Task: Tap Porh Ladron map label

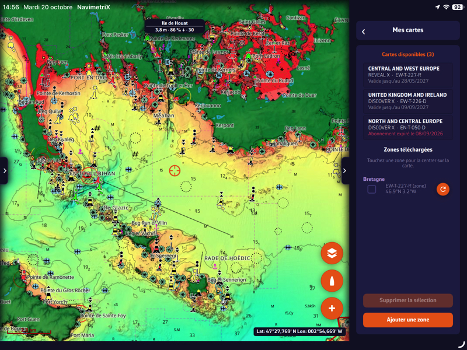Action: click(266, 56)
